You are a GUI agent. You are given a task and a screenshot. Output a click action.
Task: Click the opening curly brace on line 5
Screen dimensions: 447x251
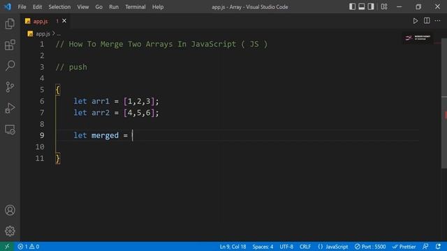click(58, 90)
